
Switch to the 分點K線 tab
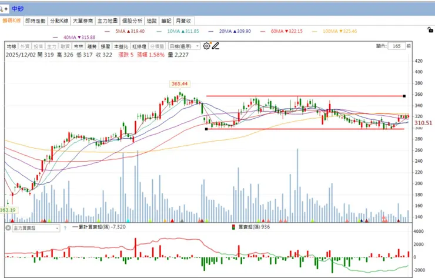pos(59,21)
